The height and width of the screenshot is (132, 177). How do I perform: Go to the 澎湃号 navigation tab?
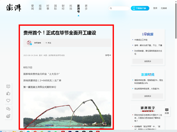(x=79, y=8)
